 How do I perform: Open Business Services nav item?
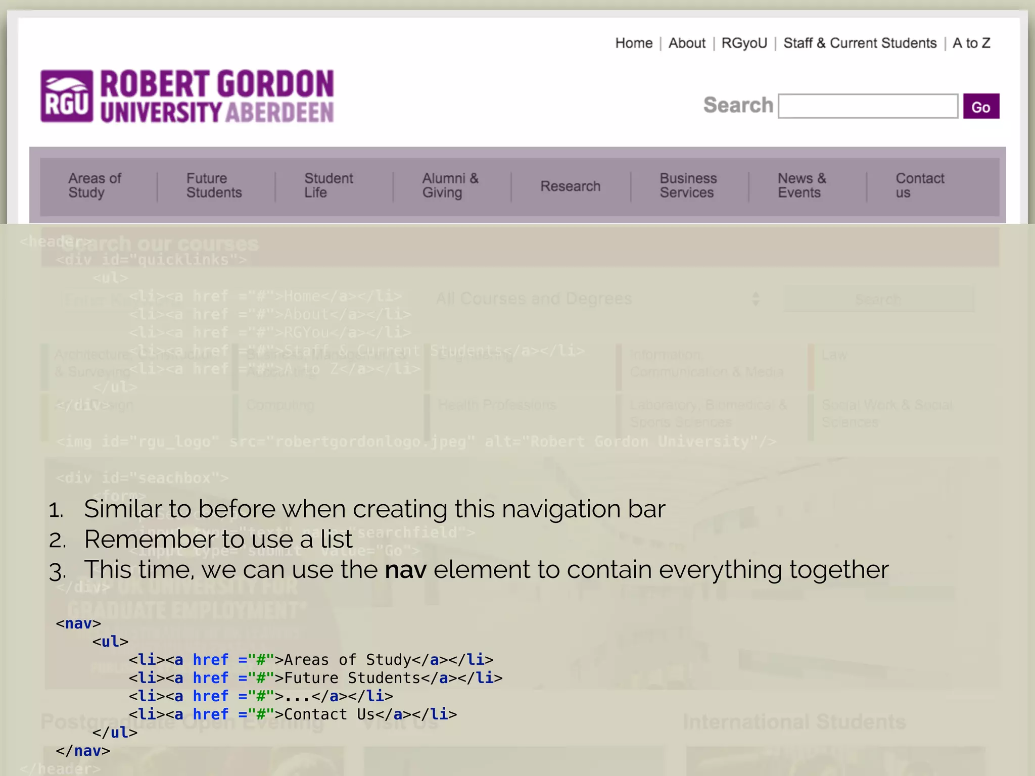(x=688, y=185)
